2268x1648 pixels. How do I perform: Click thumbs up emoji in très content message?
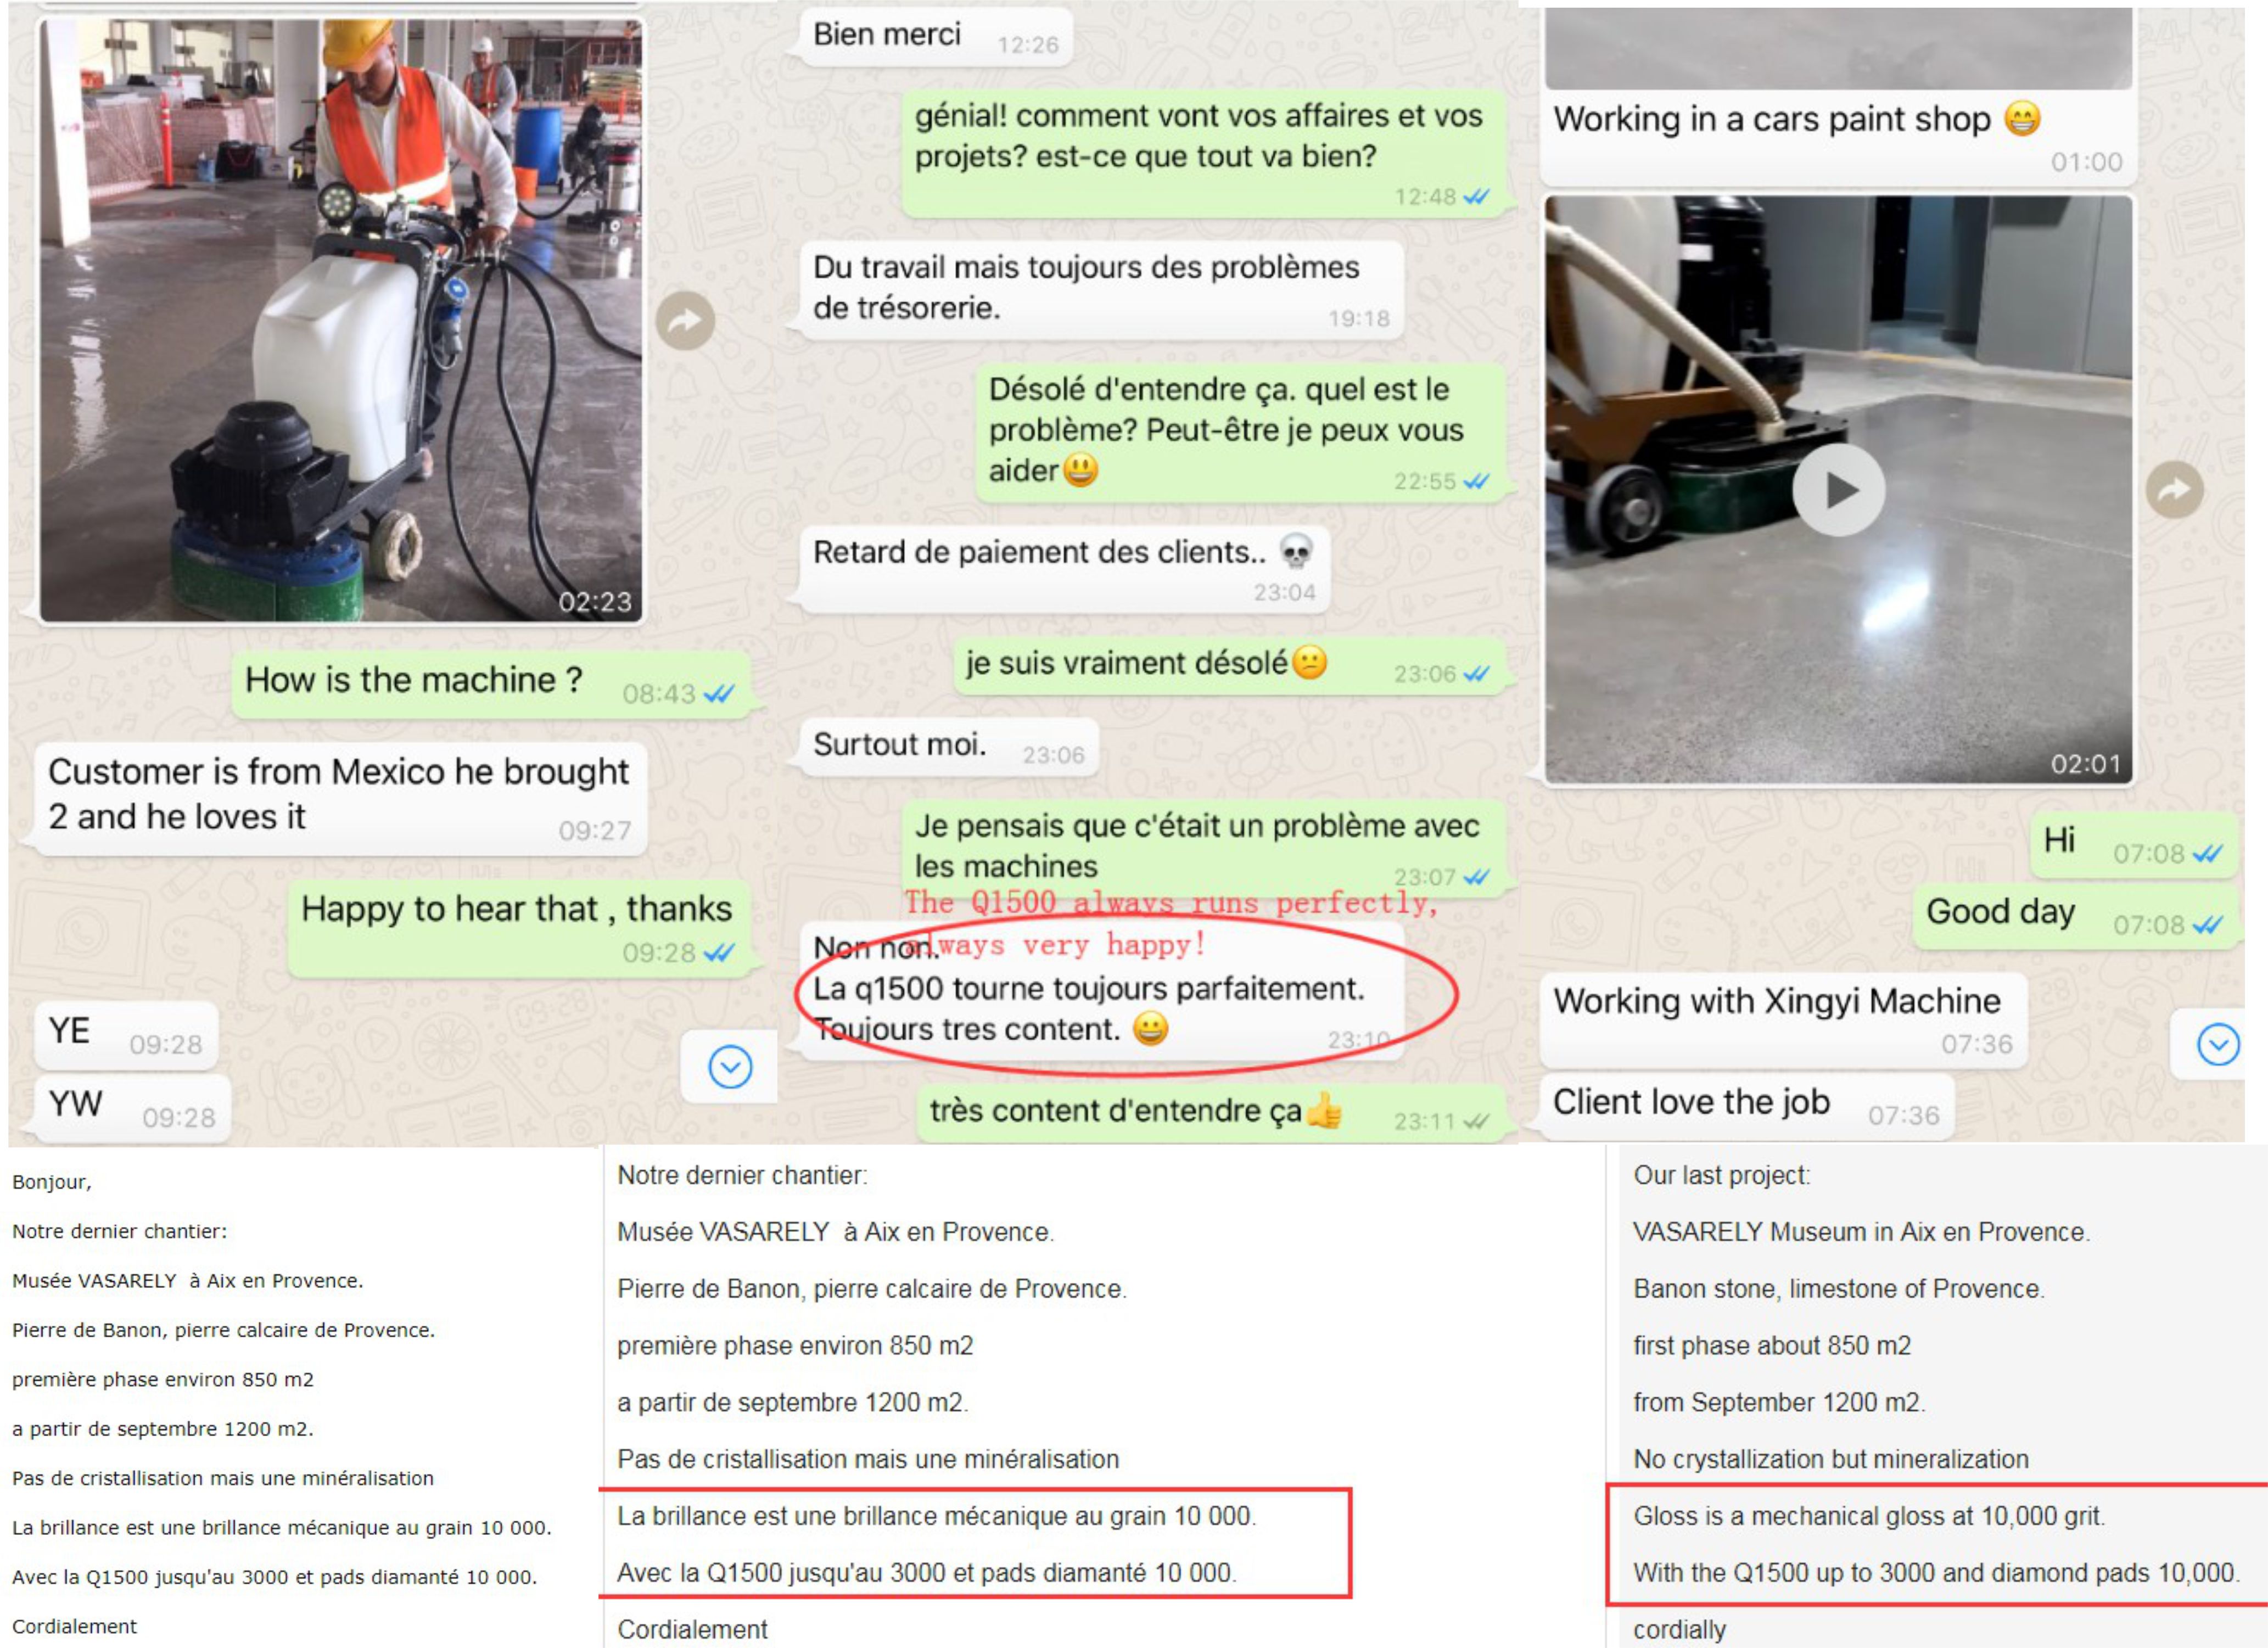pos(1324,1110)
